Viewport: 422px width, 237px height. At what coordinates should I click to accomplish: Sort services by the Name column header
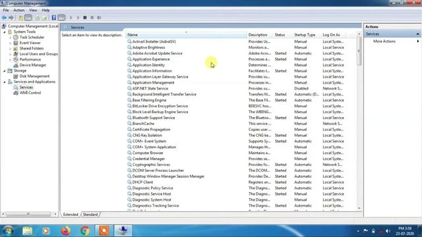[x=186, y=35]
